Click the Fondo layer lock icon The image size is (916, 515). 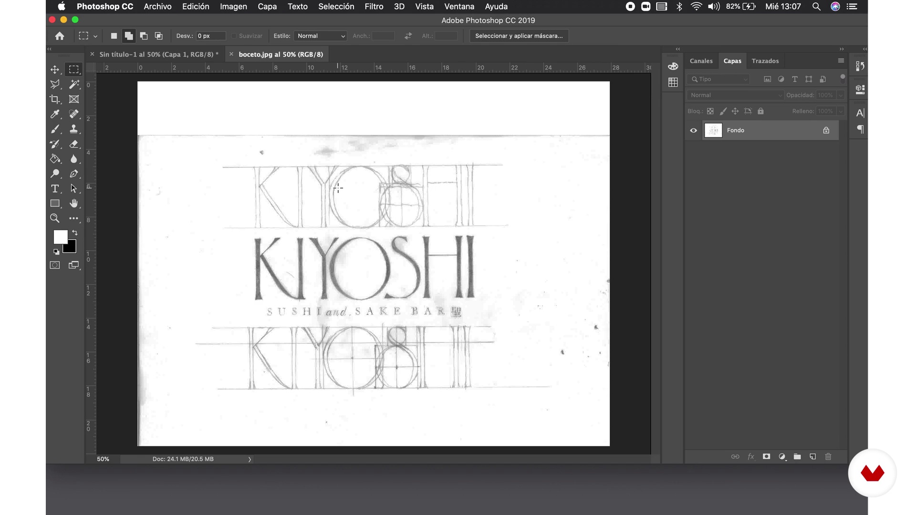(x=826, y=130)
